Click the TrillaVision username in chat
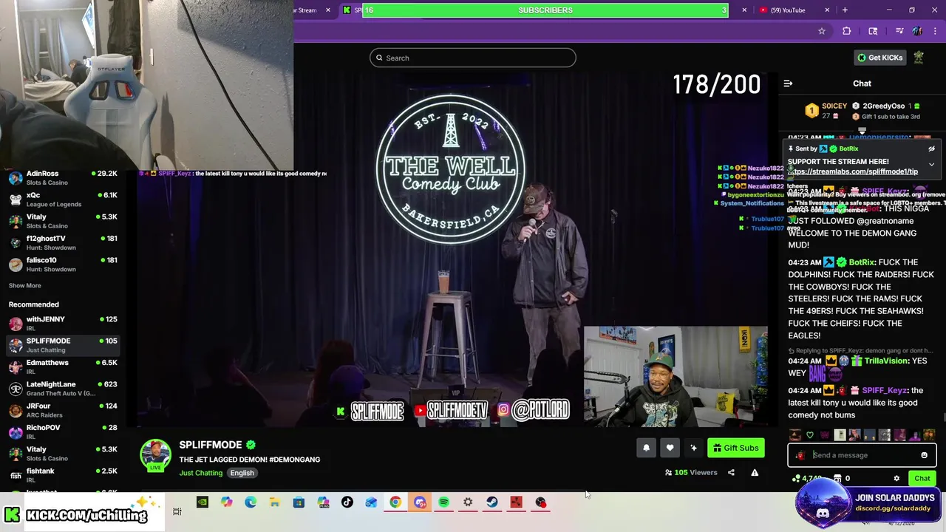Image resolution: width=946 pixels, height=532 pixels. (887, 361)
